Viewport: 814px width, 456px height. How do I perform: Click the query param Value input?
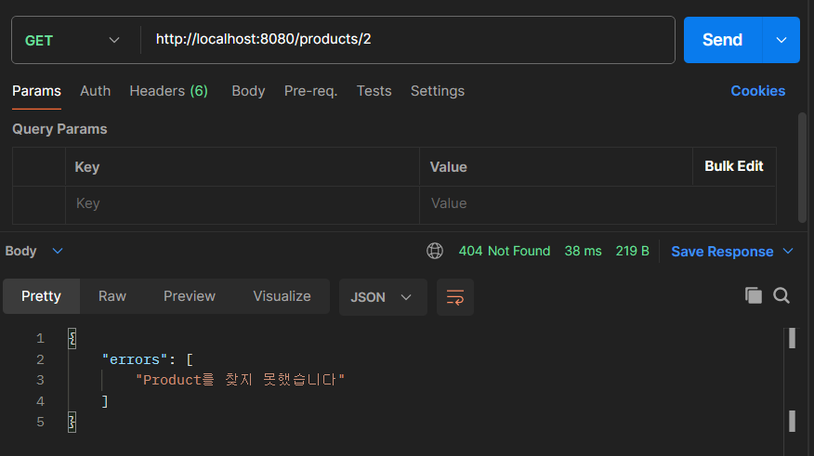pyautogui.click(x=597, y=204)
